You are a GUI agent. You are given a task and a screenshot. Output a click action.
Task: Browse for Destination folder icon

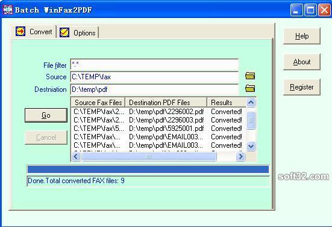pyautogui.click(x=250, y=88)
